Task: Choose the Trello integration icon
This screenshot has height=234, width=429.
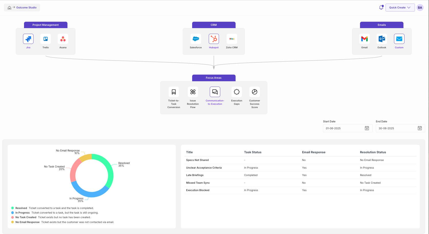Action: click(x=45, y=39)
